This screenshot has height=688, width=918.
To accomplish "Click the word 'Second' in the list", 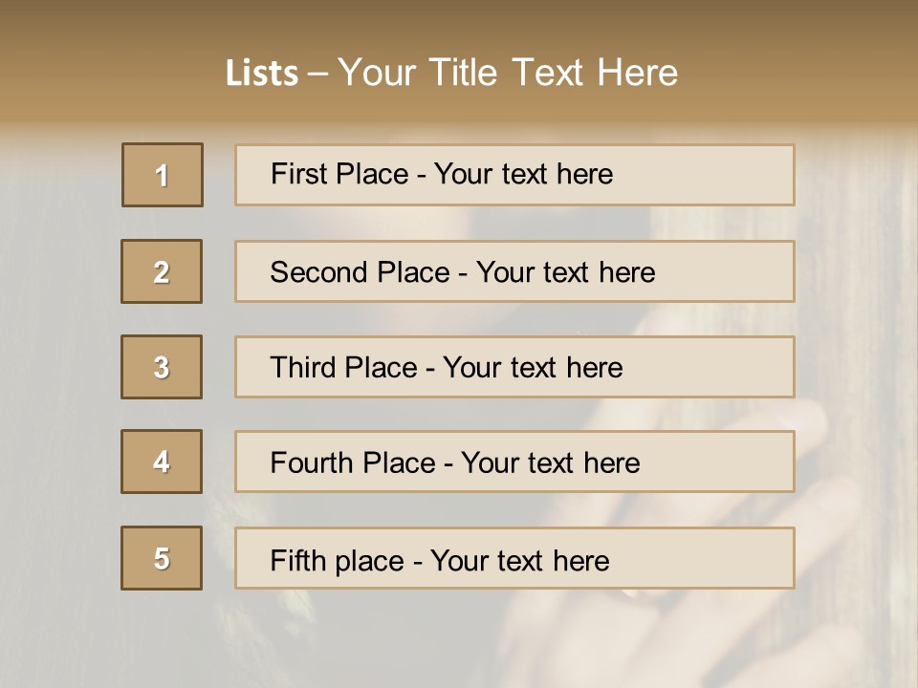I will tap(320, 272).
